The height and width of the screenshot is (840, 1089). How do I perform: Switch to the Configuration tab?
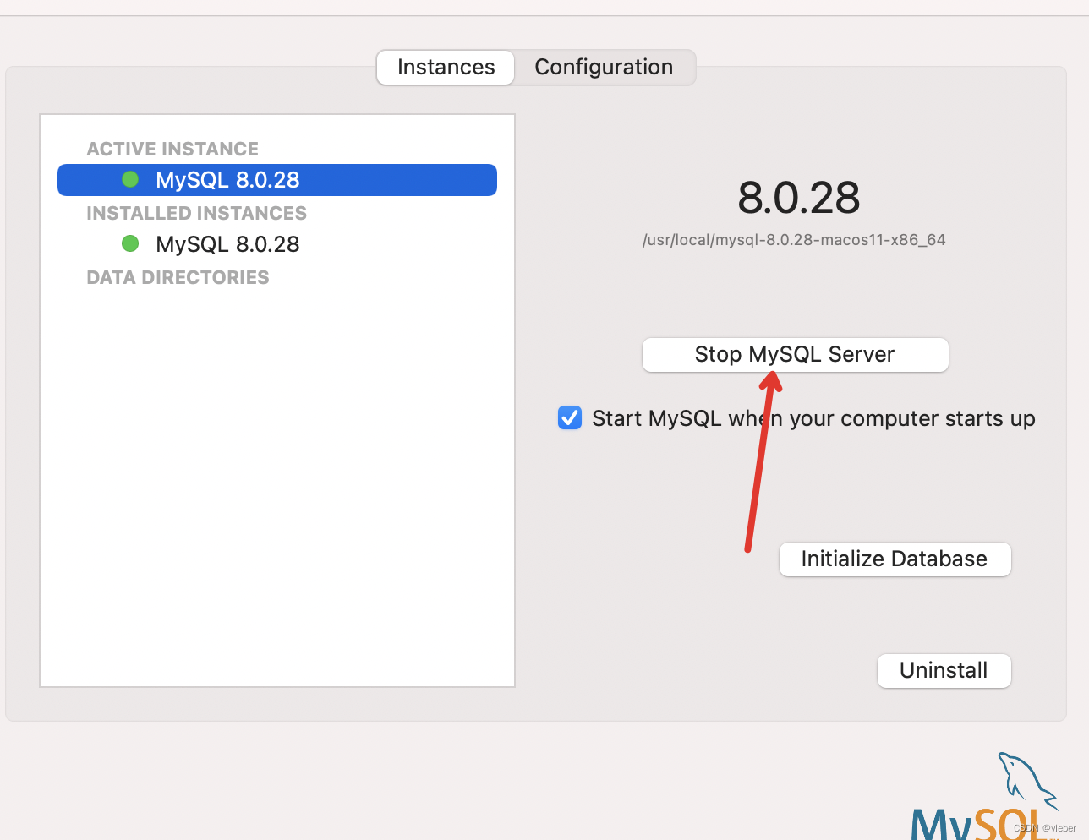[603, 67]
